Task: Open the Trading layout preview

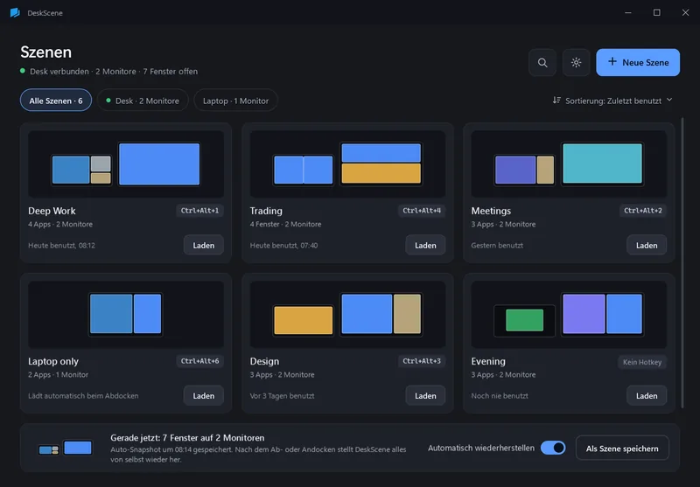Action: 347,164
